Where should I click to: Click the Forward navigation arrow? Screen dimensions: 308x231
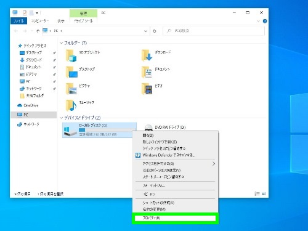[25, 31]
